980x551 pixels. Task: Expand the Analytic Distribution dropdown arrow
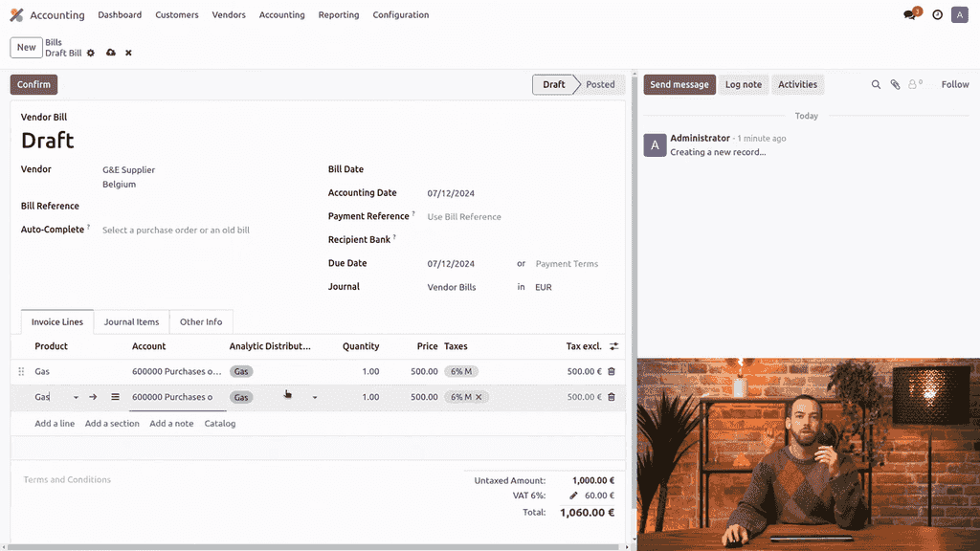pyautogui.click(x=315, y=397)
